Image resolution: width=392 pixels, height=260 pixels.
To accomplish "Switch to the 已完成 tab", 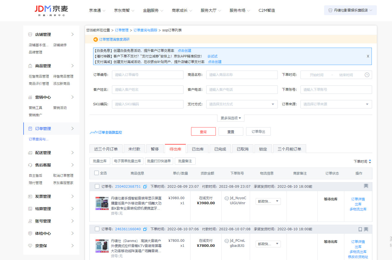I will (220, 149).
